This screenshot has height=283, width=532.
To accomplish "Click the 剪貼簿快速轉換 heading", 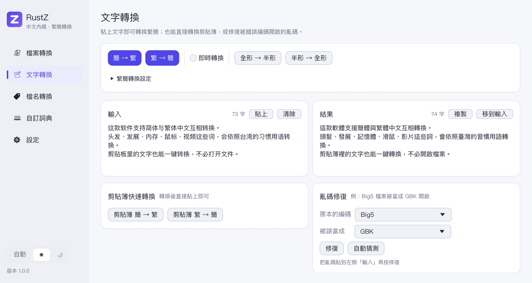I will [x=132, y=197].
